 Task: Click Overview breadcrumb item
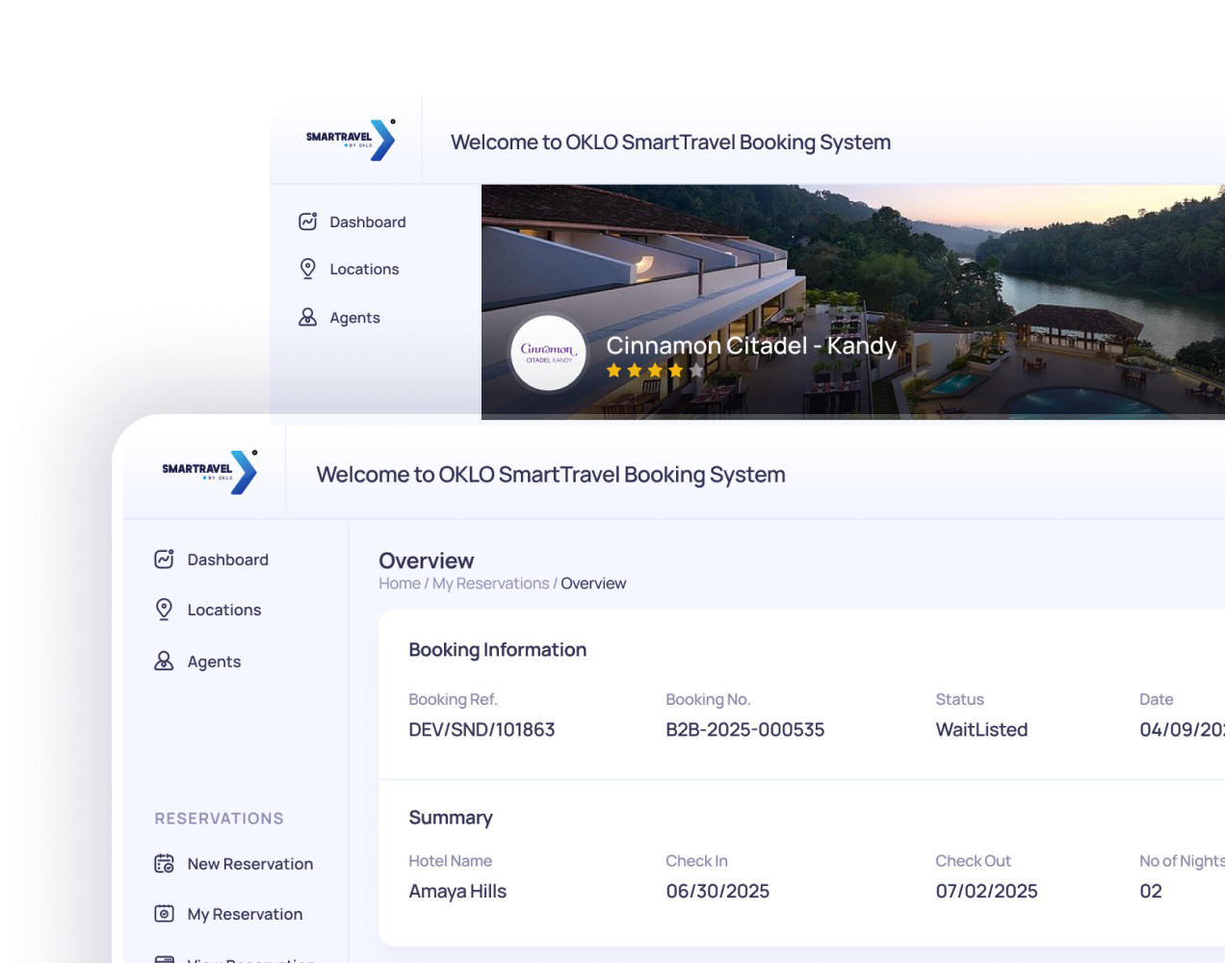point(593,584)
